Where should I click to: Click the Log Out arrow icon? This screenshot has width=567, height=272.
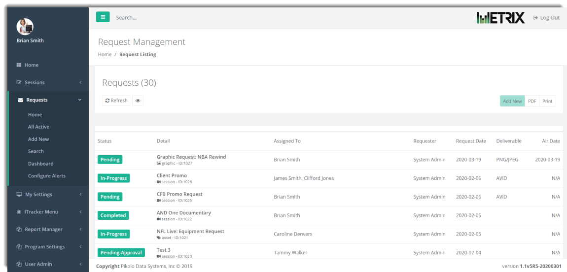click(535, 18)
